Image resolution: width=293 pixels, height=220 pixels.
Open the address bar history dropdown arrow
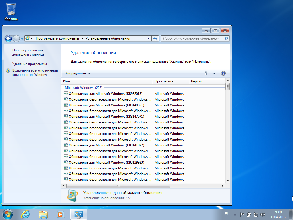(149, 39)
